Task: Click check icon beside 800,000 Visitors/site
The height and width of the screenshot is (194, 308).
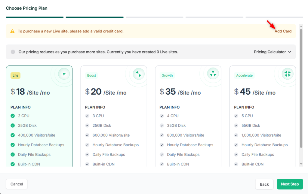Action: 162,135
